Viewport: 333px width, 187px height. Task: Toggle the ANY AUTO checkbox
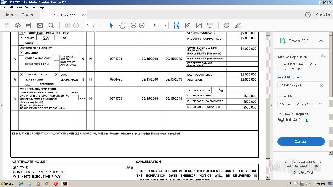[x=22, y=53]
